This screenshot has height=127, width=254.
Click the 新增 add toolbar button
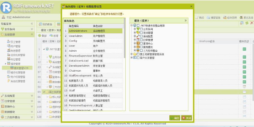(54, 36)
